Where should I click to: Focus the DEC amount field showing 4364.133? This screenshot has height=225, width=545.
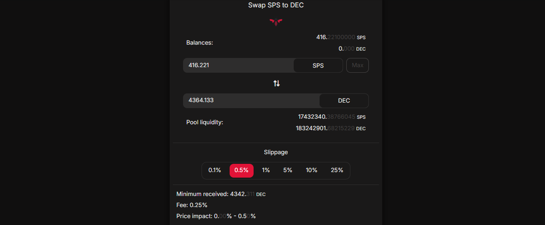[251, 101]
